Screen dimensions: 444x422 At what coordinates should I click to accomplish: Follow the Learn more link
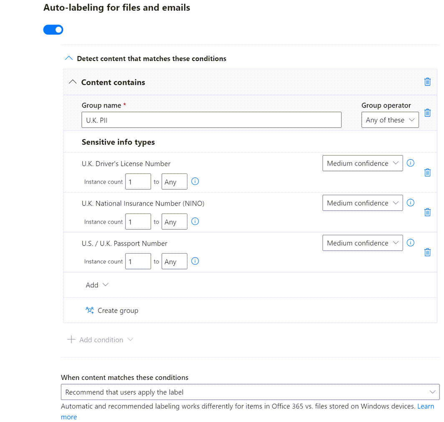[425, 406]
